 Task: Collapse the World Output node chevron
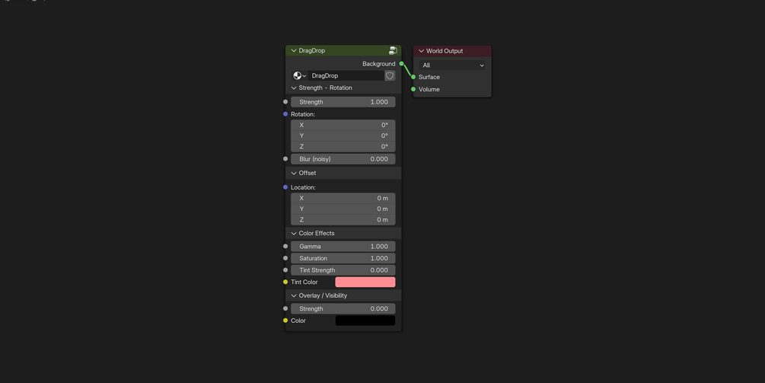tap(421, 51)
